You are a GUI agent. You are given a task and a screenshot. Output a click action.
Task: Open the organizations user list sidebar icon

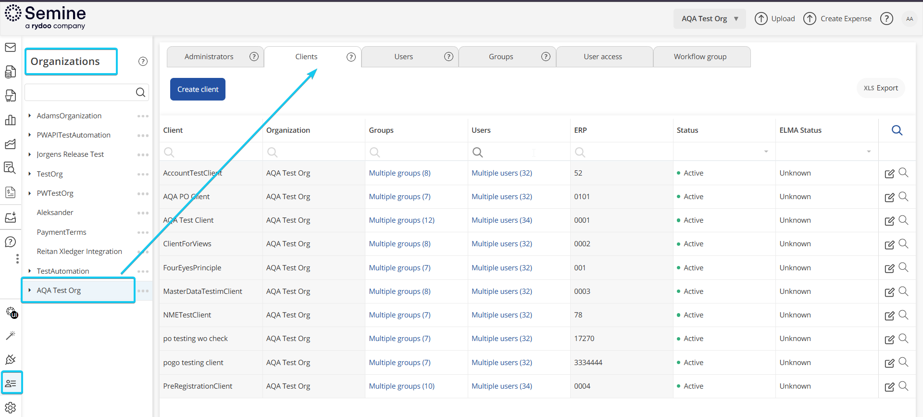[11, 383]
